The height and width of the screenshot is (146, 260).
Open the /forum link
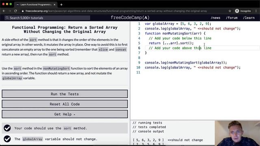(232, 18)
